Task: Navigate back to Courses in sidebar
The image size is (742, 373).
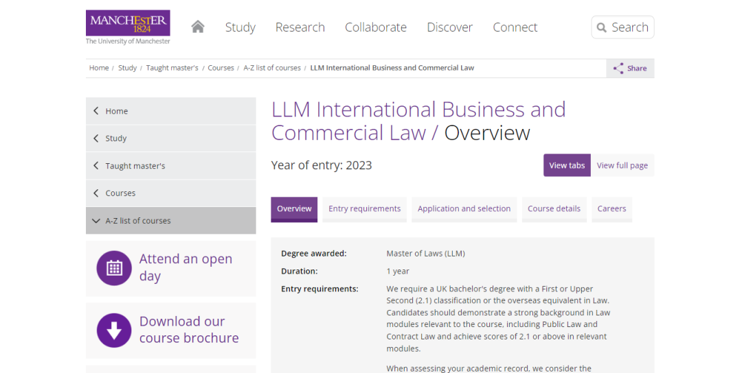Action: (120, 193)
